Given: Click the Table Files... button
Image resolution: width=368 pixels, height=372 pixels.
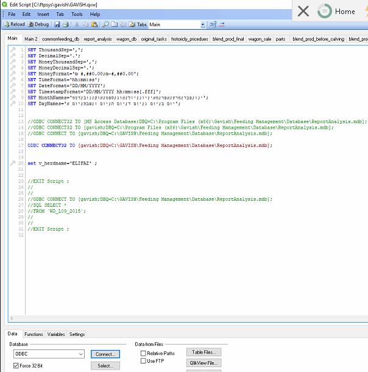Looking at the screenshot, I should point(203,352).
